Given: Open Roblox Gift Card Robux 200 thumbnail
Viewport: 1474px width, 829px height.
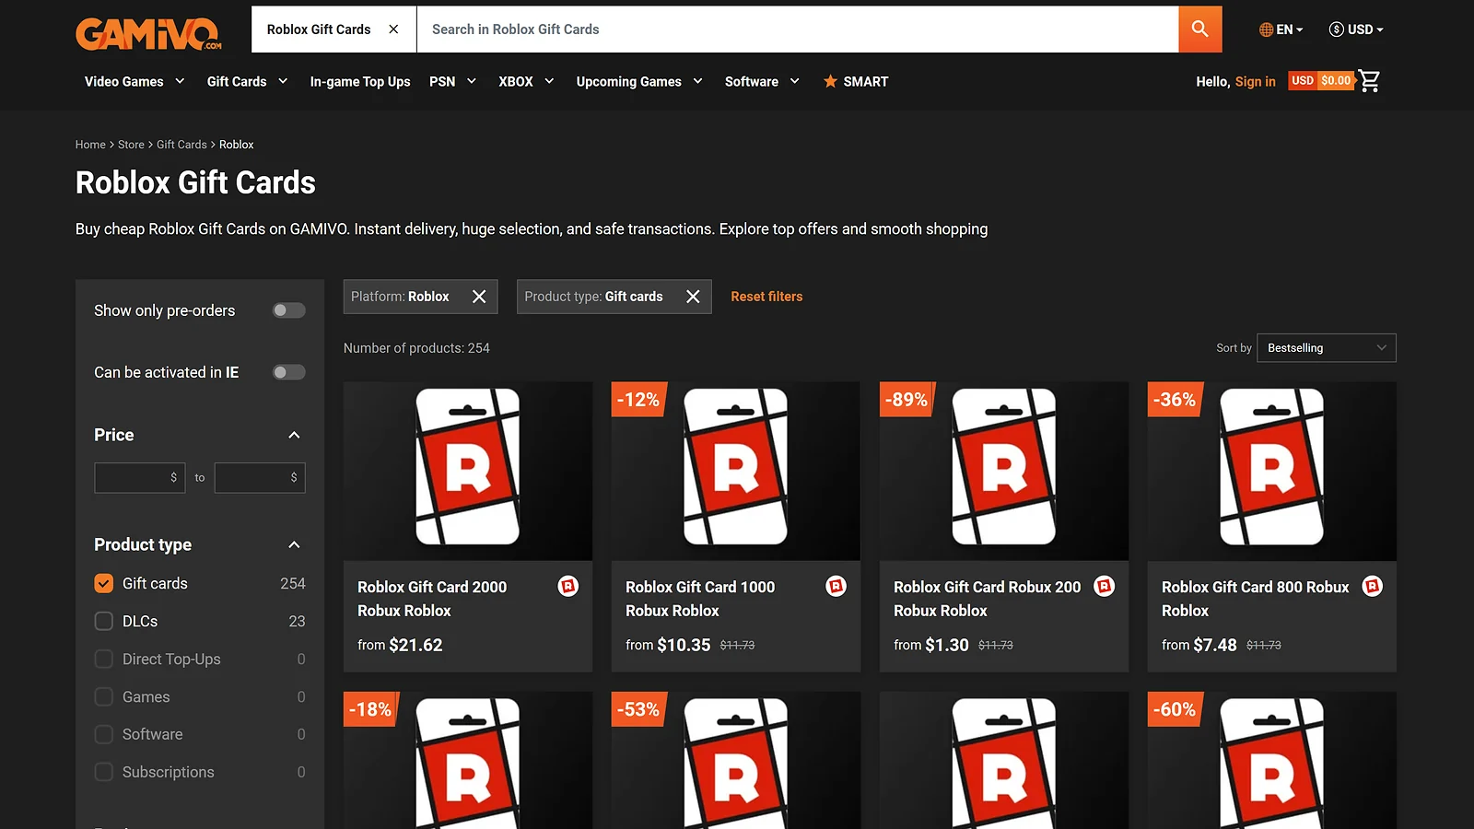Looking at the screenshot, I should [1004, 471].
